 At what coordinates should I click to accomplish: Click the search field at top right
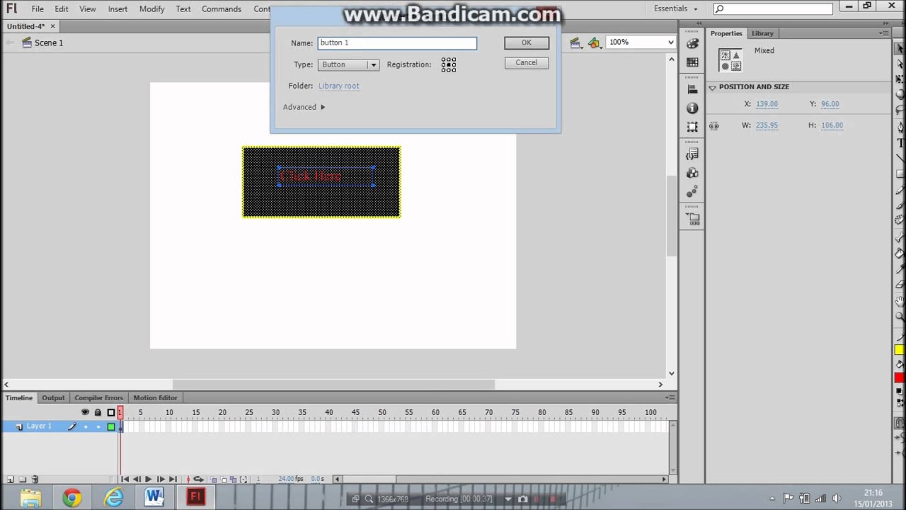[773, 8]
